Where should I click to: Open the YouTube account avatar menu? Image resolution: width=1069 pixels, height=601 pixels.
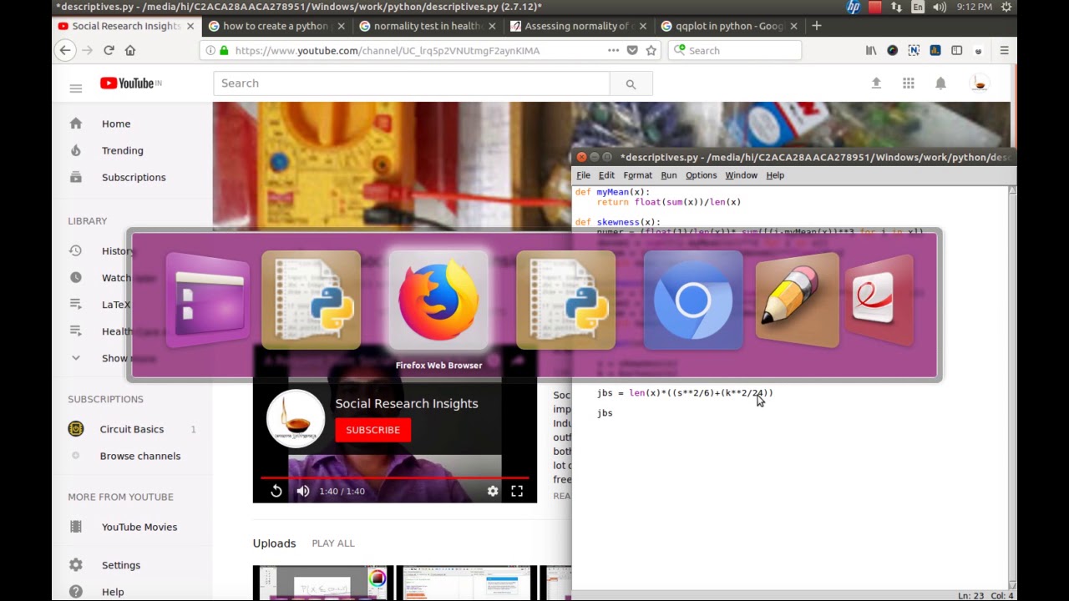click(980, 83)
